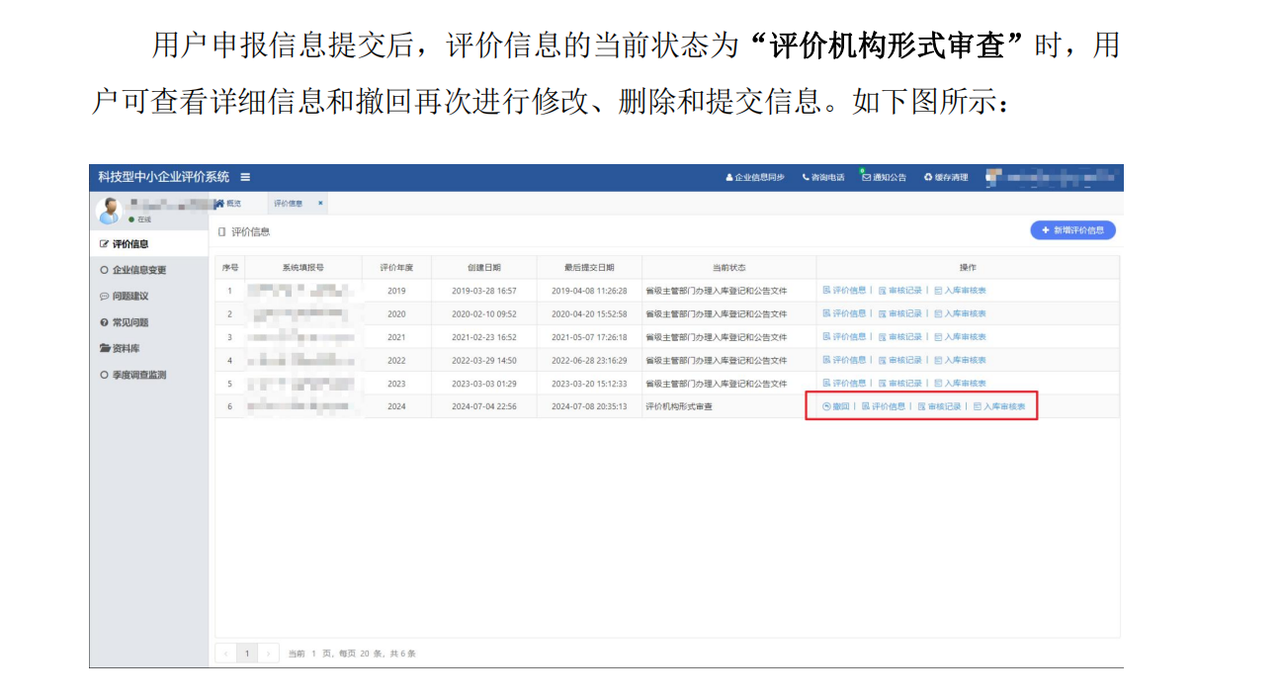Viewport: 1281px width, 699px height.
Task: Expand 企业信息变更 sidebar item
Action: point(138,270)
